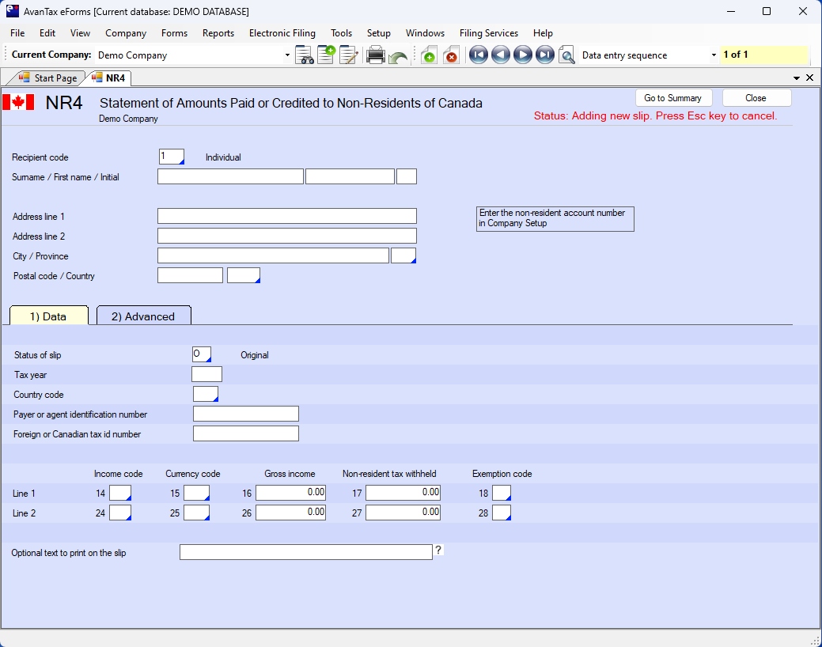The width and height of the screenshot is (822, 647).
Task: Switch to the 2) Advanced tab
Action: point(143,316)
